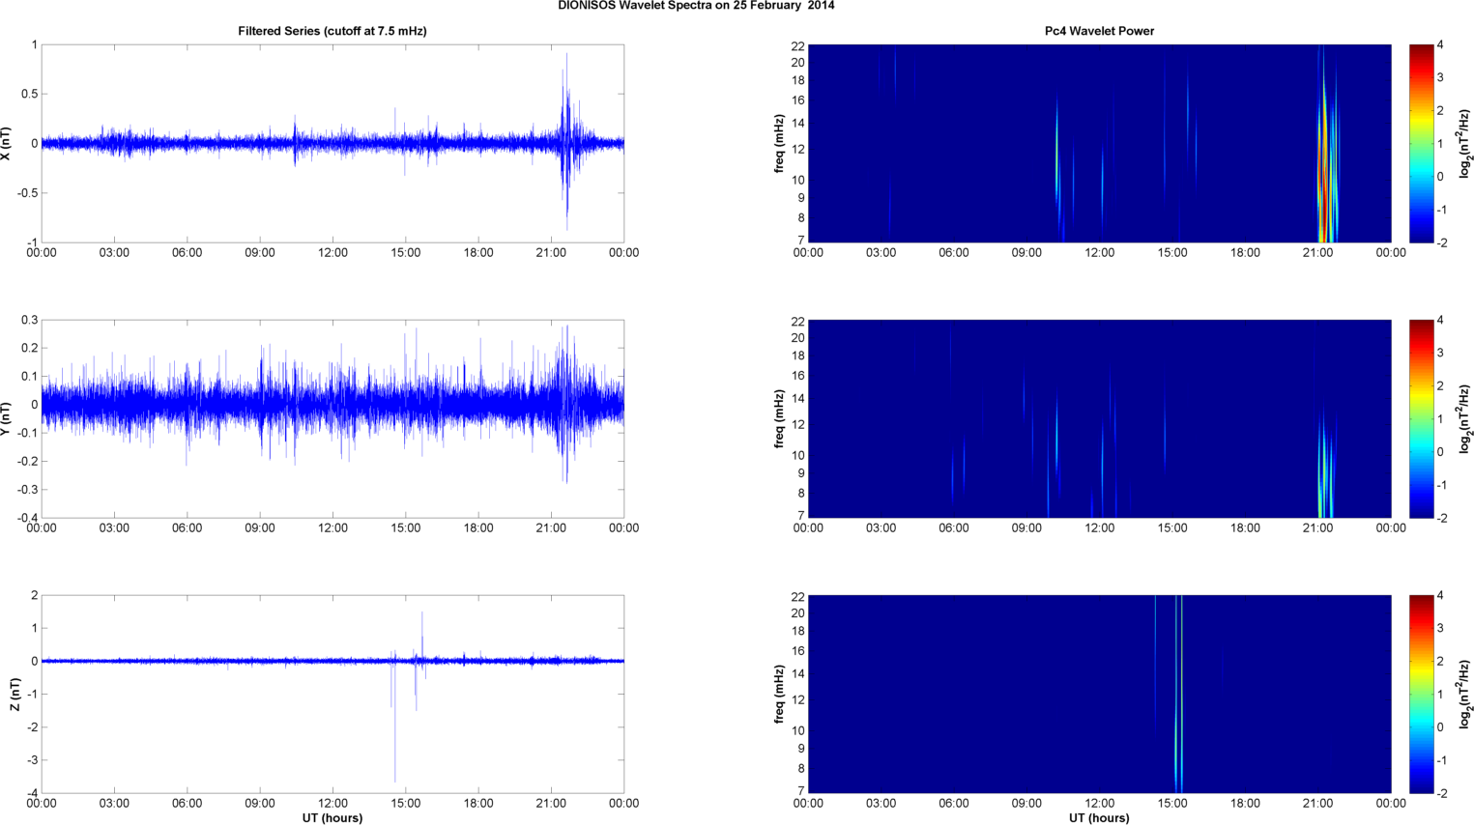Click the cyan power band near 21:00 in the Y wavelet spectrum
The image size is (1474, 825).
pyautogui.click(x=1325, y=469)
